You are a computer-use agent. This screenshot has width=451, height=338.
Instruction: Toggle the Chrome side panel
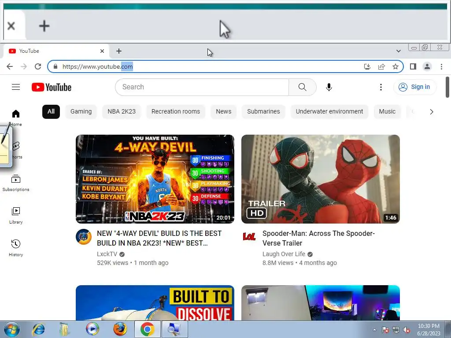click(x=413, y=67)
